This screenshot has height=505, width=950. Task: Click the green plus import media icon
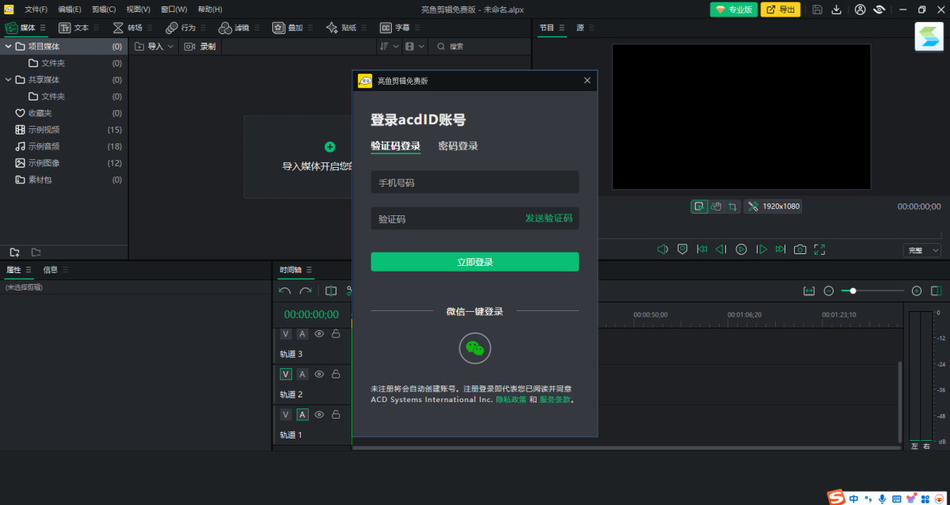(330, 147)
